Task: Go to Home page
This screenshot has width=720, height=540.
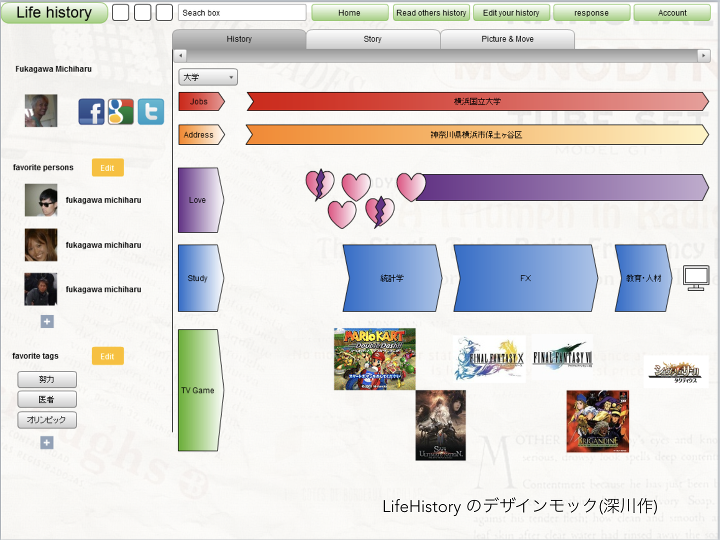Action: tap(349, 12)
